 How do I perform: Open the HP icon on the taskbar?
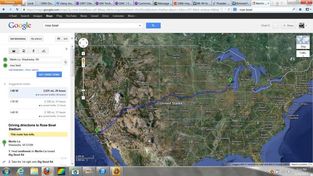75,172
